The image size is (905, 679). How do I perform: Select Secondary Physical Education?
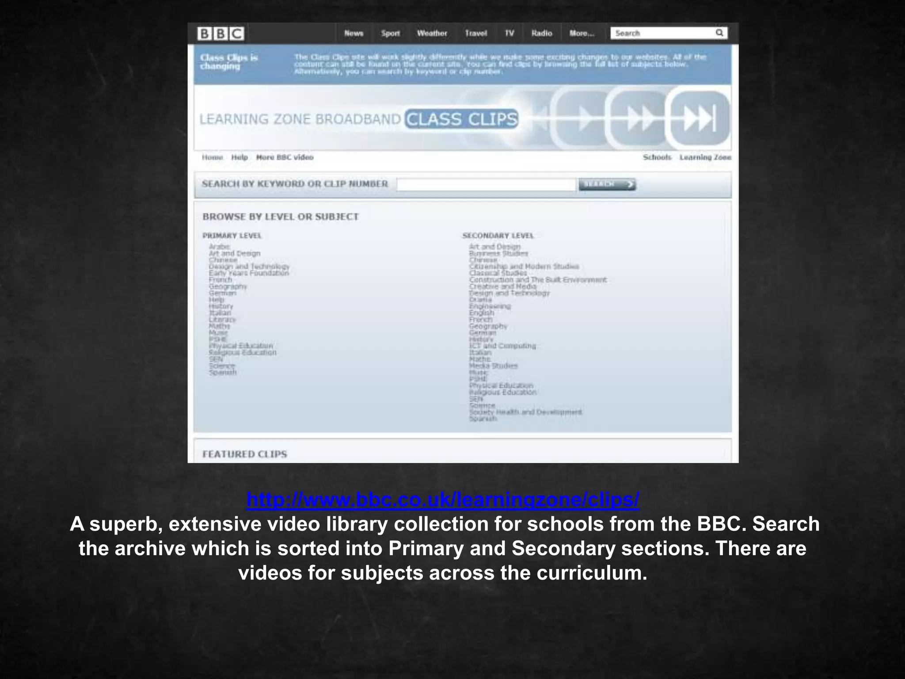(x=501, y=385)
